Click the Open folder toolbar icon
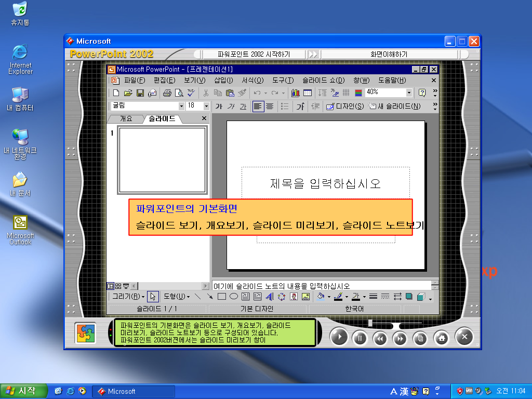This screenshot has height=399, width=532. click(x=128, y=92)
